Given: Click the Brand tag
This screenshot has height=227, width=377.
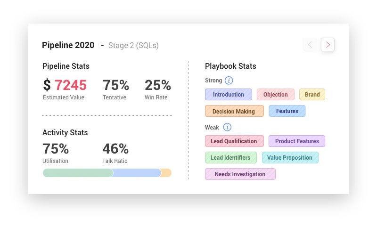Looking at the screenshot, I should click(x=312, y=95).
